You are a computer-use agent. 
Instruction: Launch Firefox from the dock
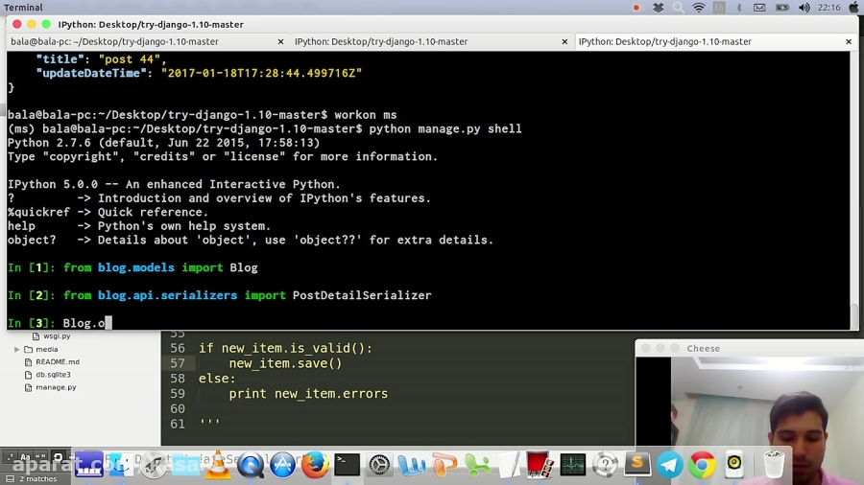(315, 466)
